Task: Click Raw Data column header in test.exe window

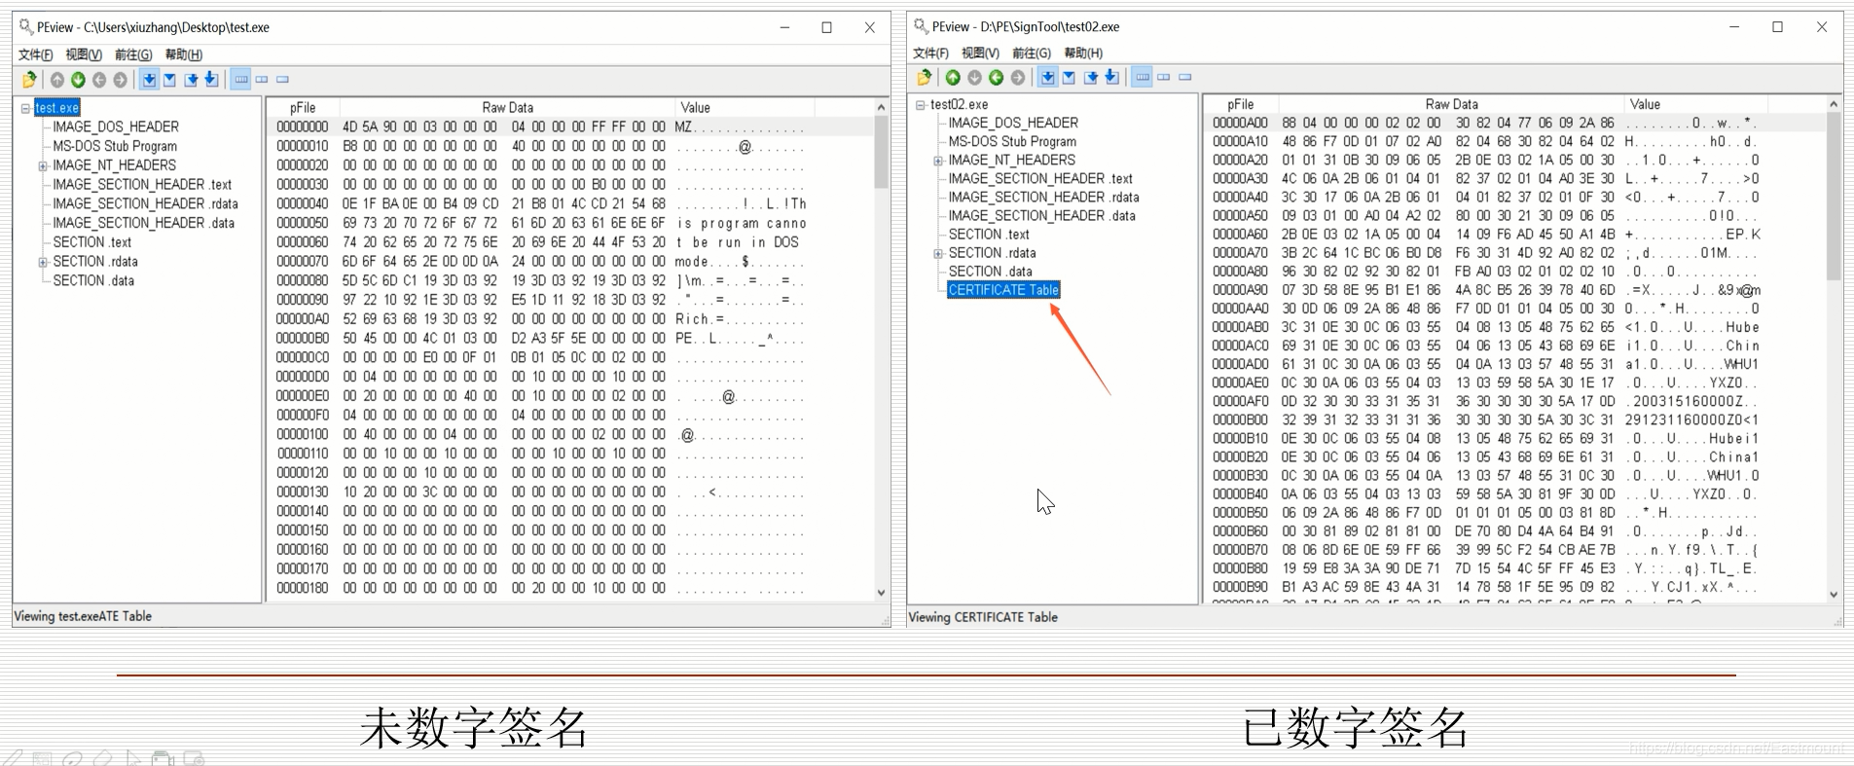Action: point(507,107)
